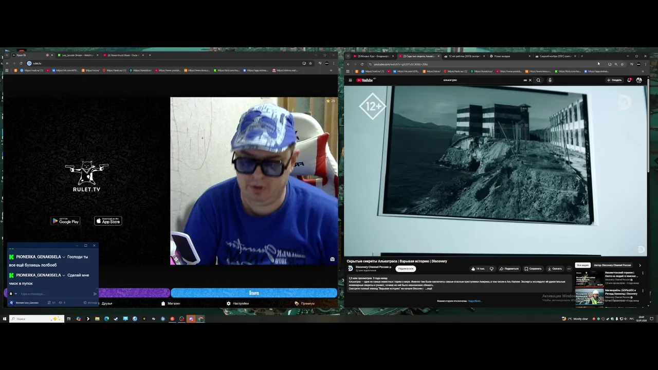This screenshot has width=658, height=370.
Task: Expand video description with ...ещё
Action: pos(429,288)
